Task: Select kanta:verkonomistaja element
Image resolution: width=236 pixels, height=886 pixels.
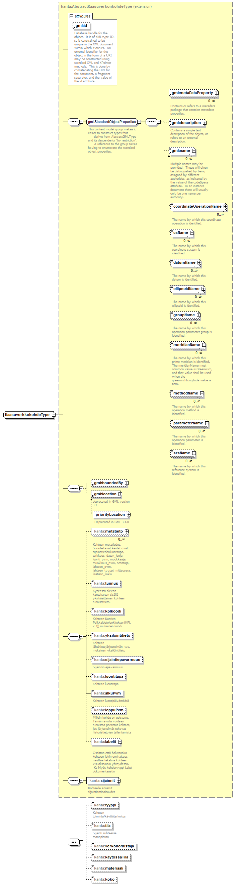Action: point(114,846)
